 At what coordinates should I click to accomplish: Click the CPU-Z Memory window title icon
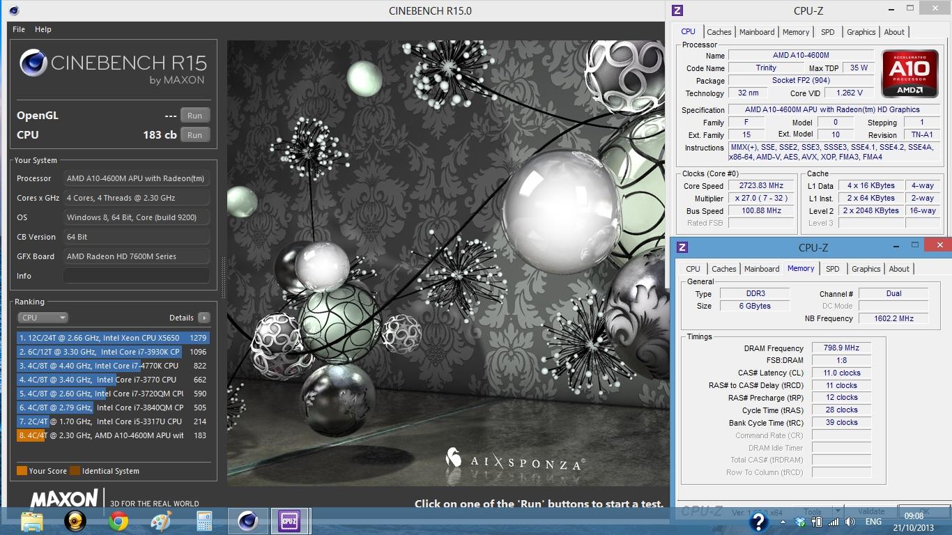(x=682, y=247)
